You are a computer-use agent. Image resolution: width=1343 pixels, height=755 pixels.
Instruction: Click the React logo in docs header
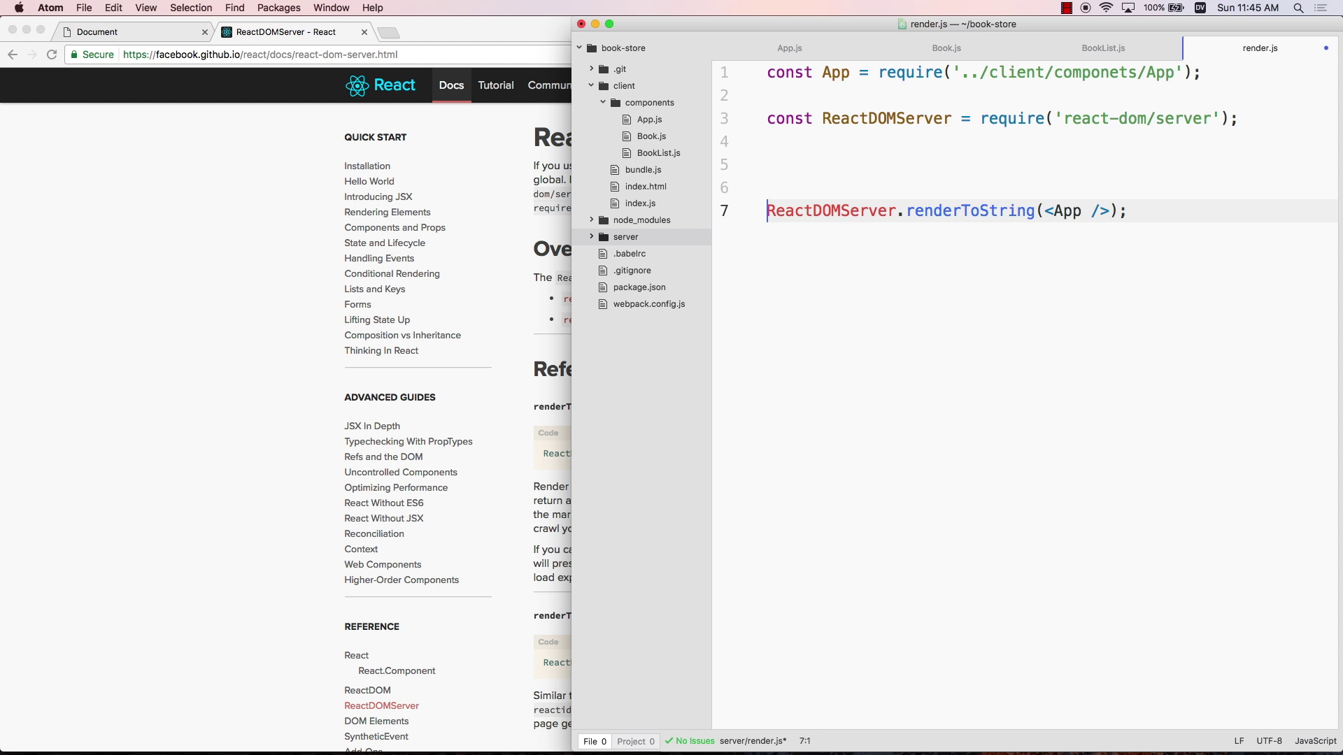[x=381, y=85]
